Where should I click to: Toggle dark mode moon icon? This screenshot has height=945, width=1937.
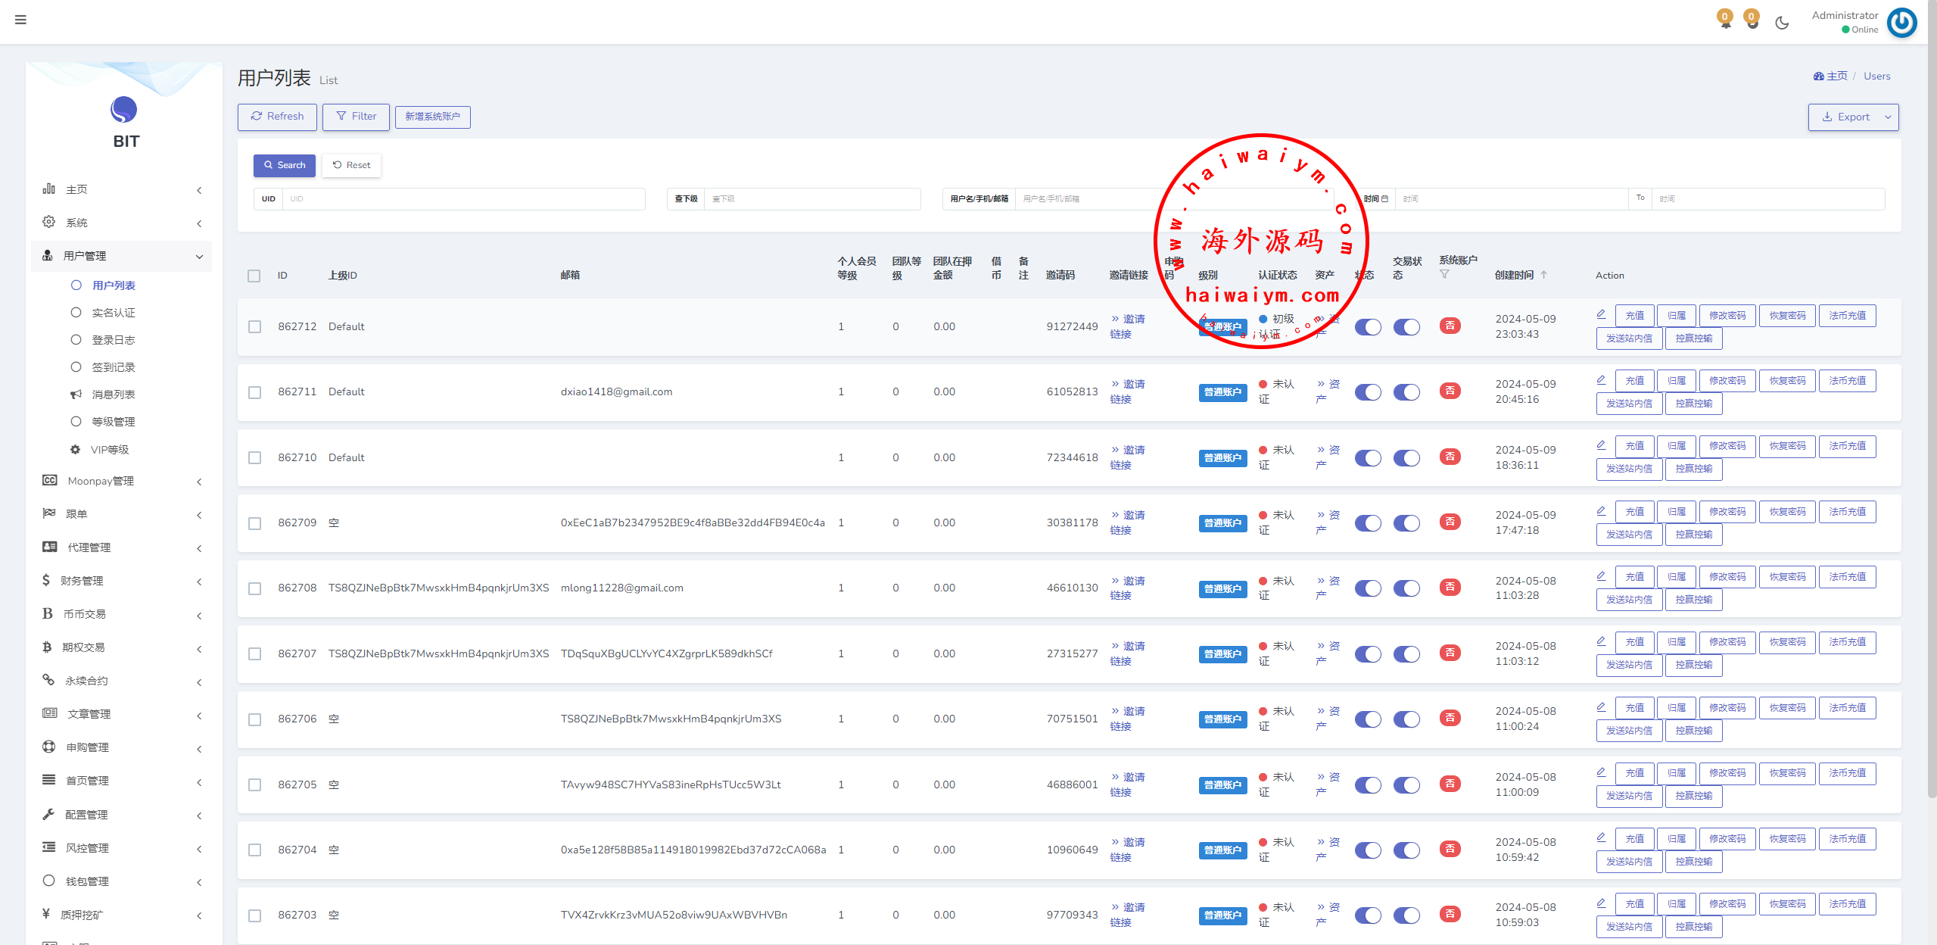click(x=1782, y=23)
